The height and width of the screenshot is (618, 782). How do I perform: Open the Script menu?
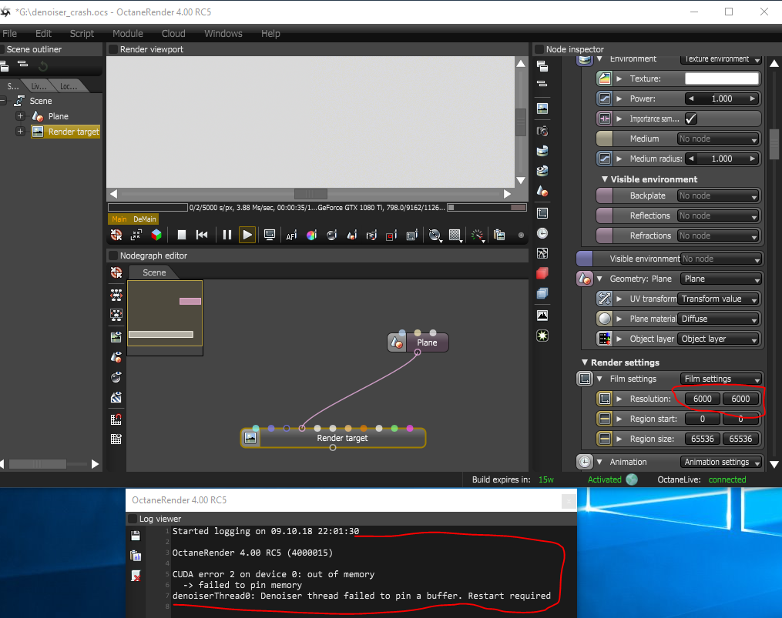(82, 33)
